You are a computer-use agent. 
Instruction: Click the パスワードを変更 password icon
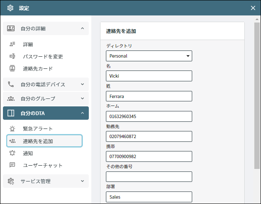pyautogui.click(x=12, y=56)
